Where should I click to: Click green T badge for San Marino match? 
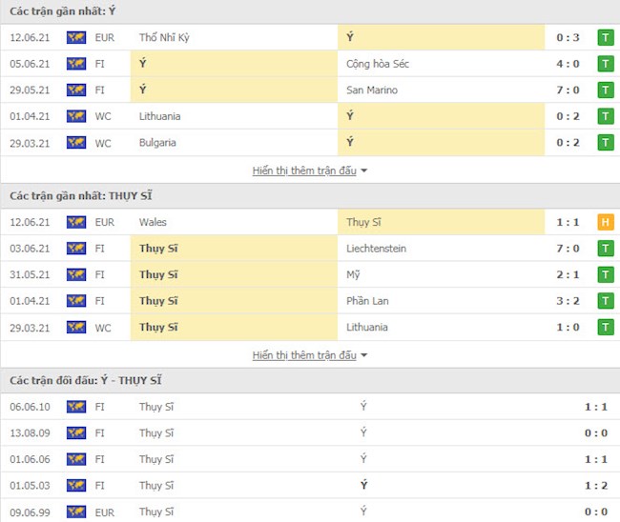click(x=605, y=90)
